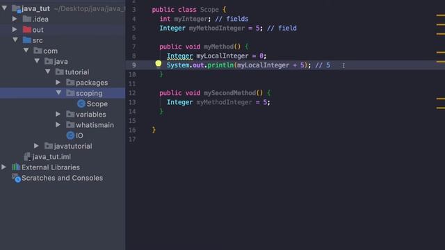The width and height of the screenshot is (445, 250).
Task: Click myMethodInteger variable on line 13
Action: point(224,102)
